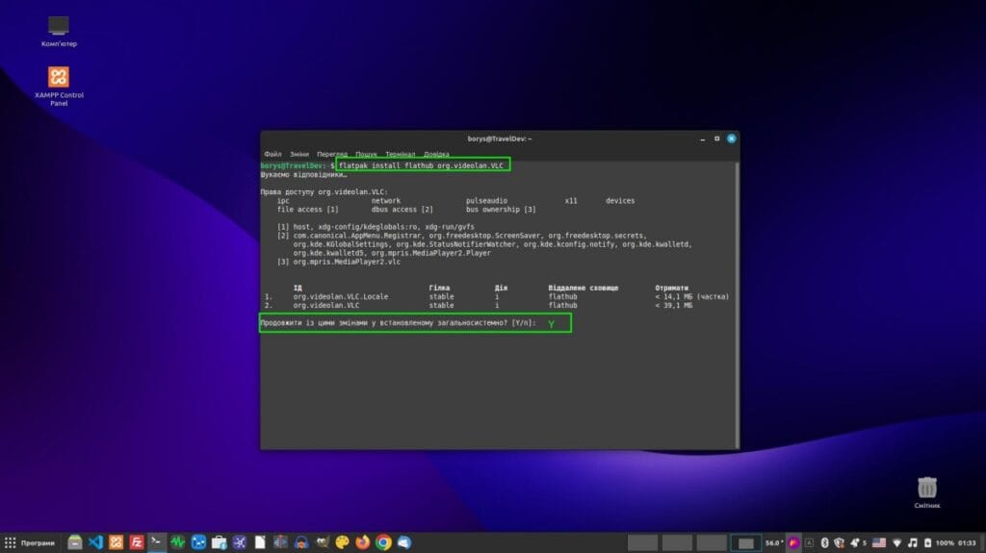Image resolution: width=986 pixels, height=553 pixels.
Task: Open the Перегляд menu in terminal
Action: [332, 154]
